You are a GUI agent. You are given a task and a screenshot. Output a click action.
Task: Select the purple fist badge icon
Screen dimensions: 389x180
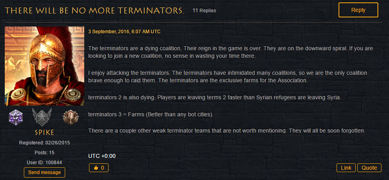coord(16,117)
